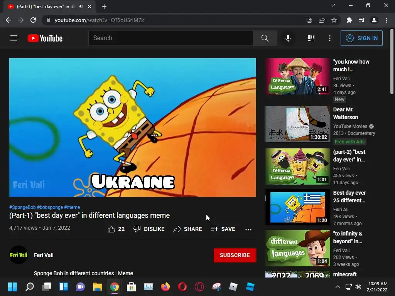Click the "Dear Mr. Watterson" title
This screenshot has height=296, width=395.
tap(345, 113)
